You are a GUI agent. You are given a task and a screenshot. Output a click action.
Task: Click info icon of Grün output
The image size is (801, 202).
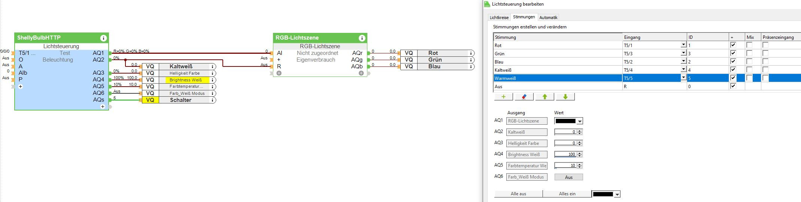tap(471, 60)
